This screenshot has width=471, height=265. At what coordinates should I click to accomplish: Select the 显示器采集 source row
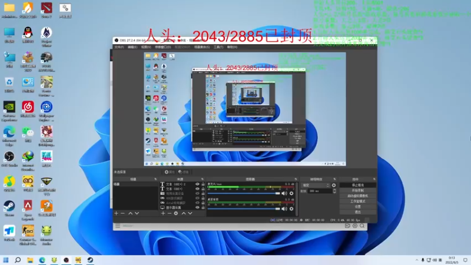pyautogui.click(x=183, y=208)
